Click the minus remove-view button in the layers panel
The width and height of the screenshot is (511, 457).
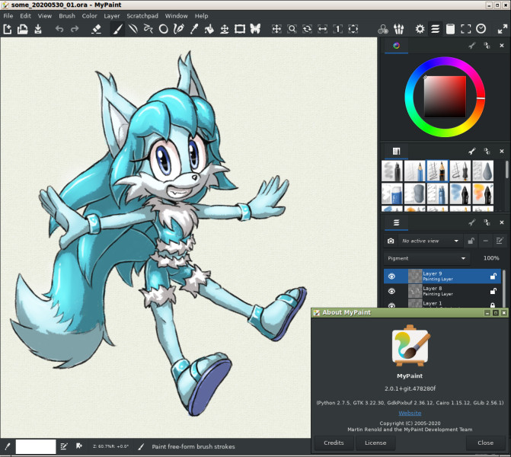[x=485, y=241]
